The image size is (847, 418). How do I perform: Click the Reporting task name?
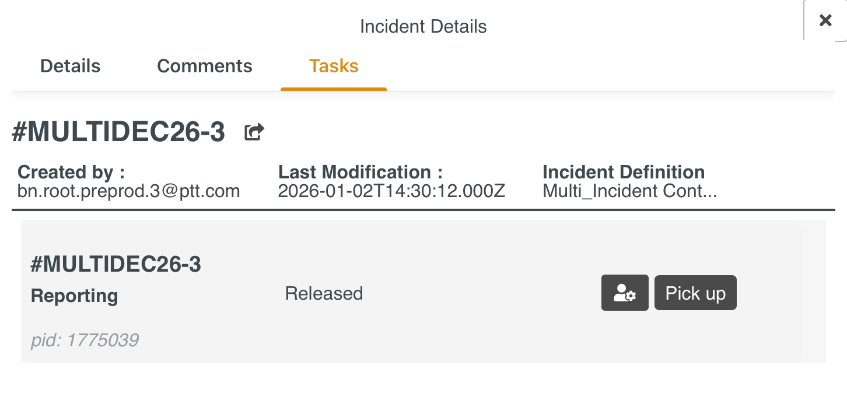click(74, 296)
